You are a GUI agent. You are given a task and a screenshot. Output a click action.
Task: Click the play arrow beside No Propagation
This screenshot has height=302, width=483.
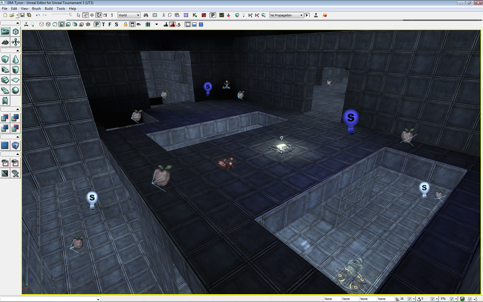click(307, 15)
